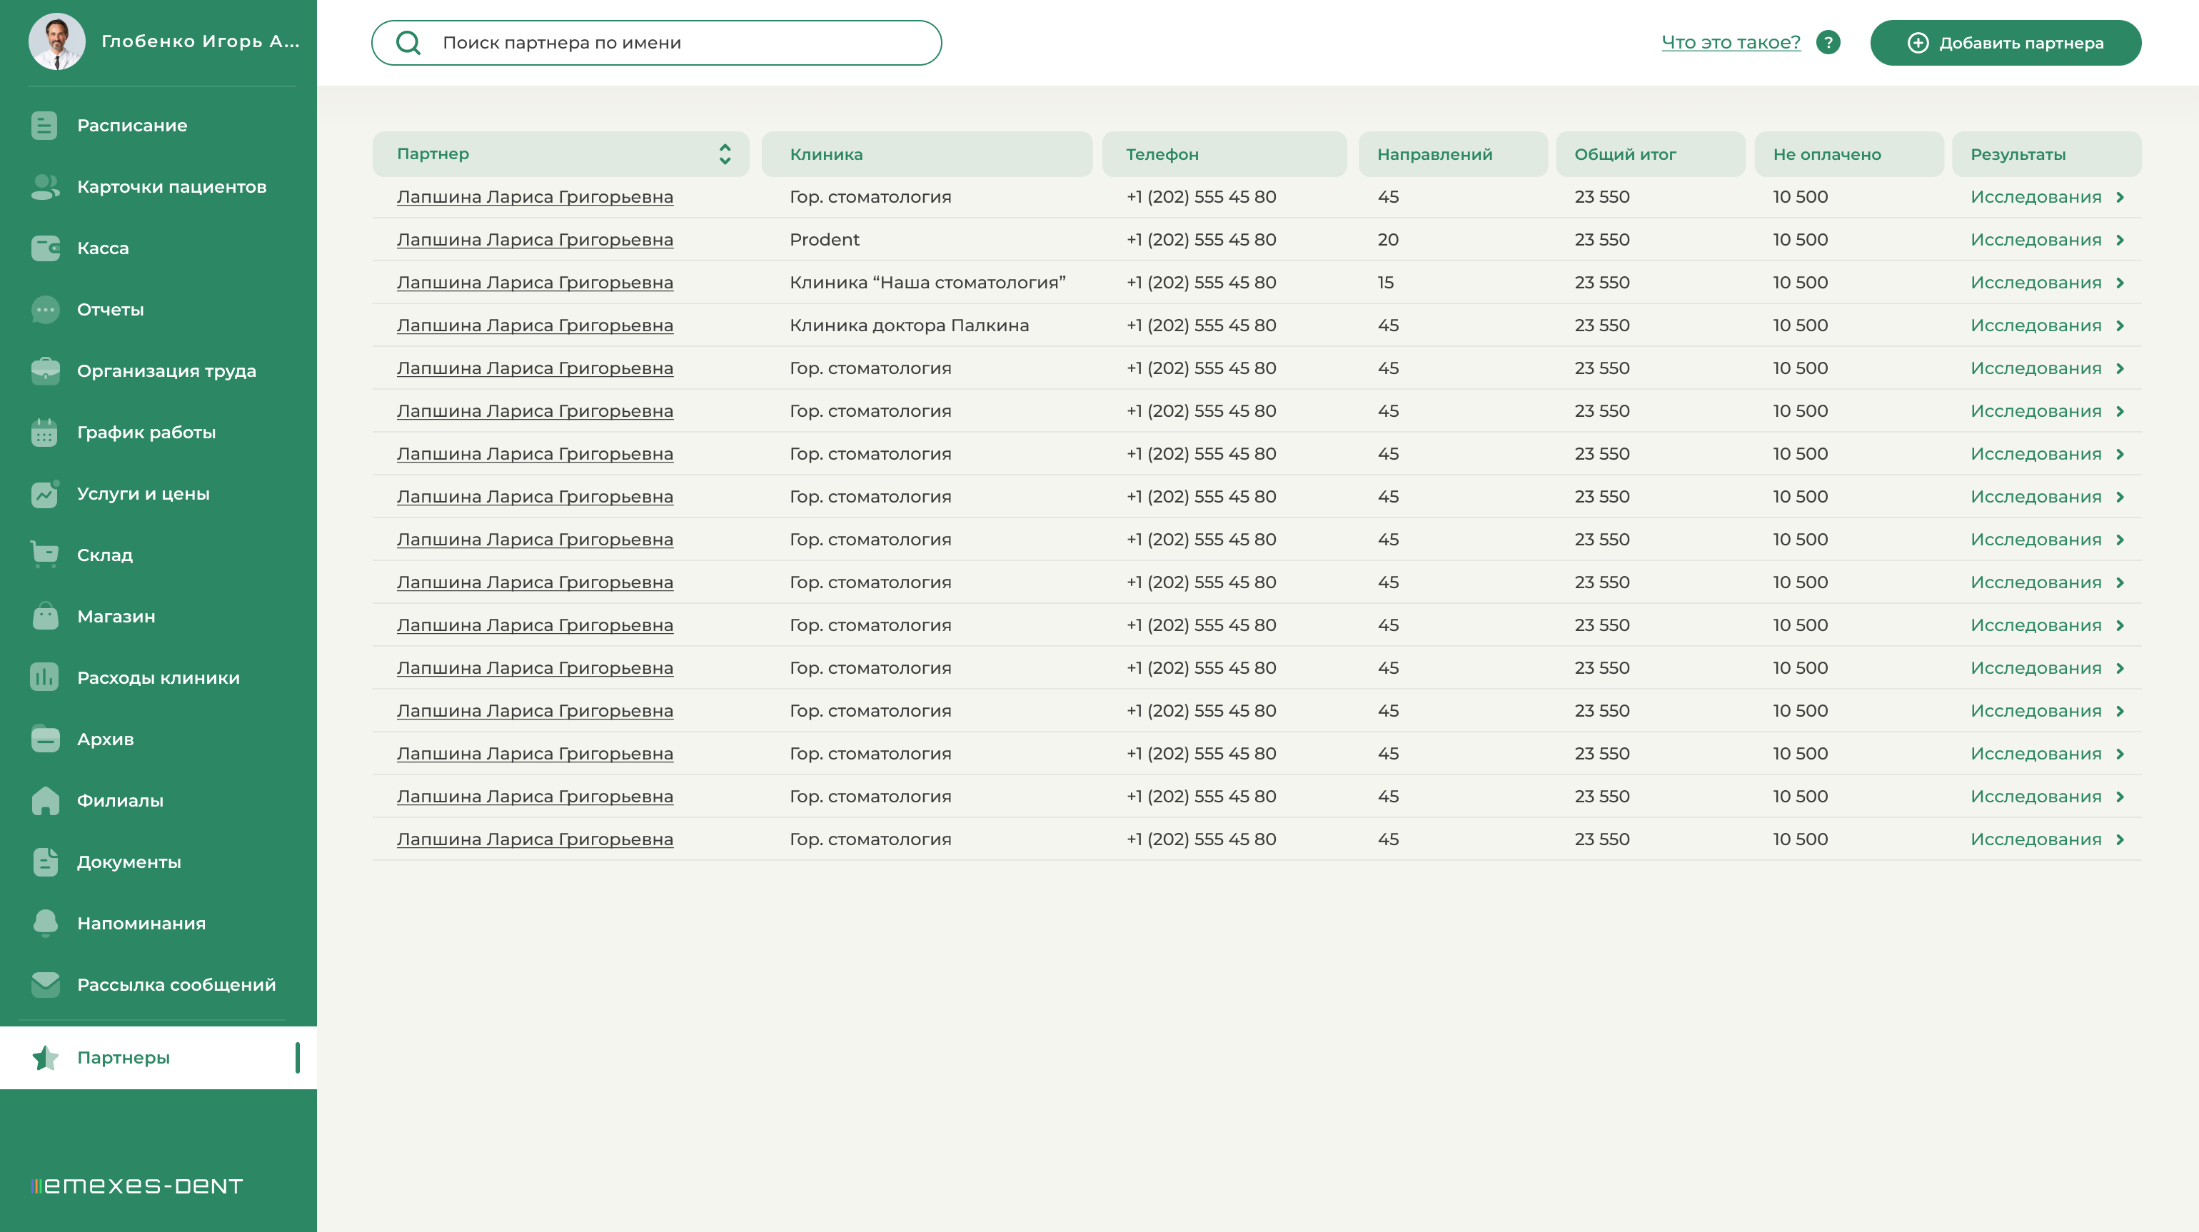
Task: Open Исследования chevron for Клиника Наша стоматология
Action: tap(2120, 283)
